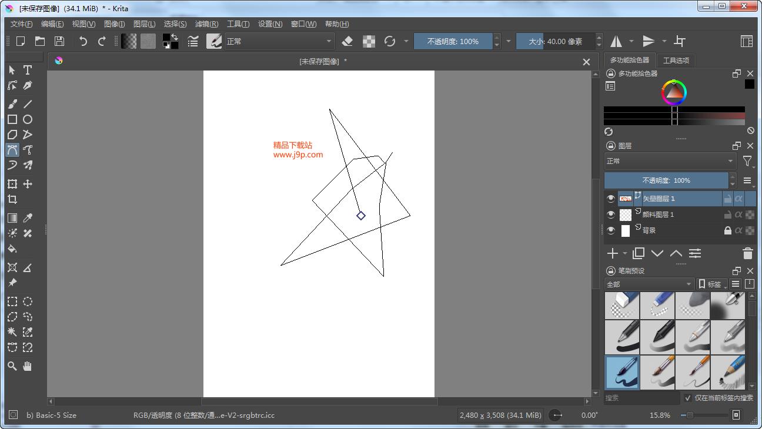Expand the add layer dropdown arrow
762x429 pixels.
(x=624, y=254)
